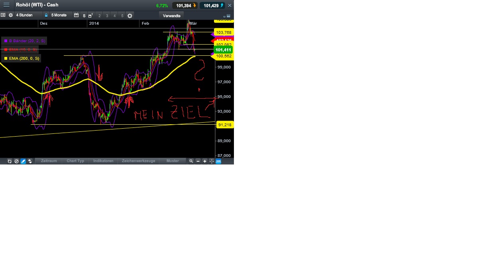The image size is (481, 278).
Task: Toggle the lock icon beside 5 Monate
Action: click(47, 15)
